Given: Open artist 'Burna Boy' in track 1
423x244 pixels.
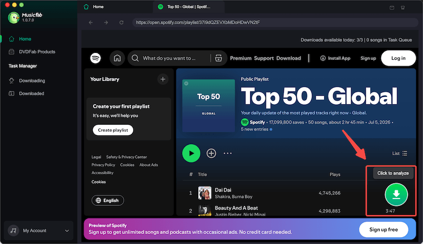Looking at the screenshot, I should 242,197.
